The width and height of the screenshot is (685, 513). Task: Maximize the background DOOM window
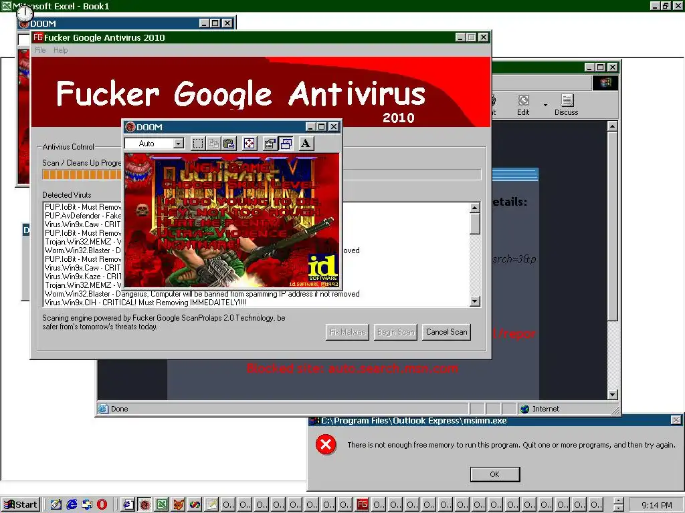(x=215, y=23)
